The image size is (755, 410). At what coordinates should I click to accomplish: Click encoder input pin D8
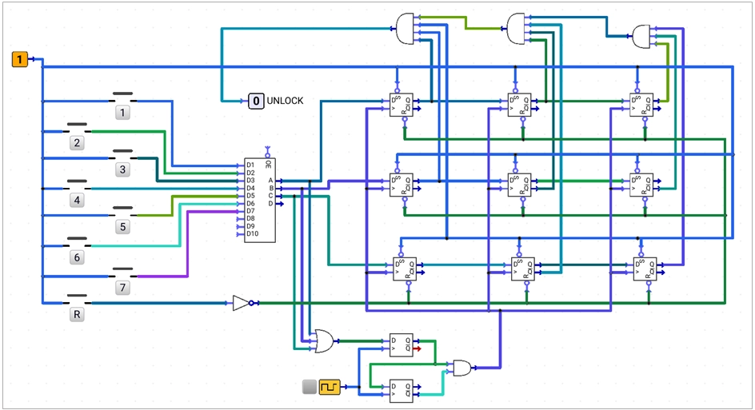pos(240,219)
